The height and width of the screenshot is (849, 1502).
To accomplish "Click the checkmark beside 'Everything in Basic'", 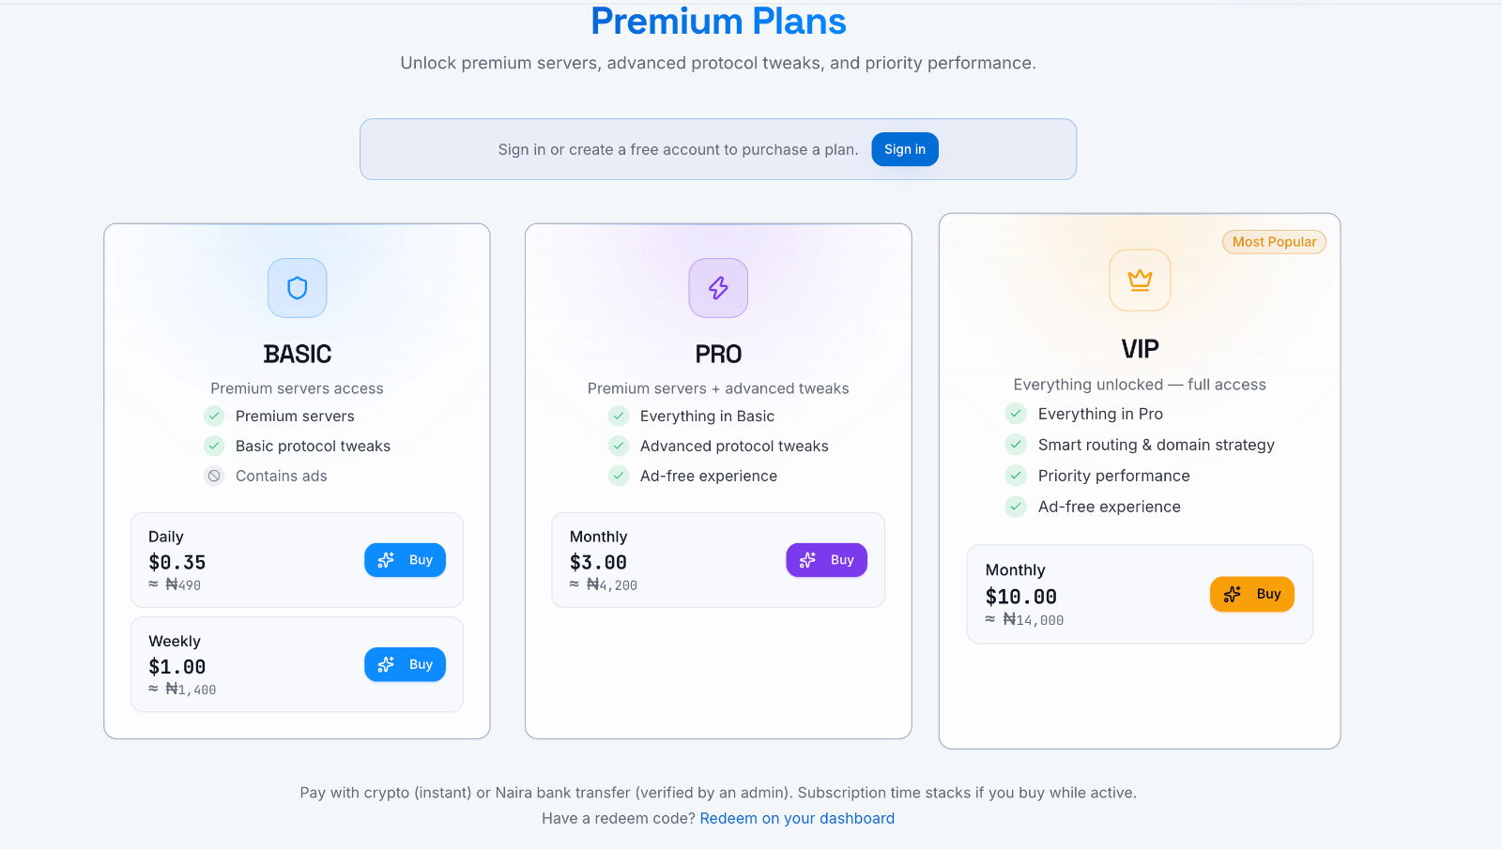I will (619, 416).
